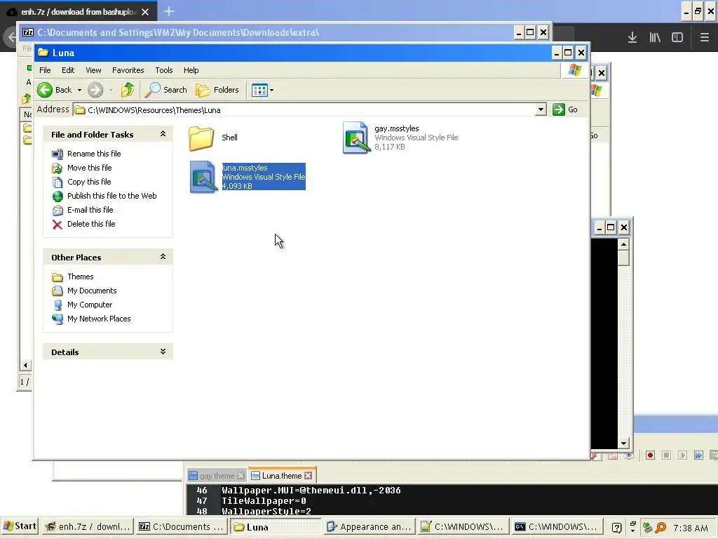
Task: Click Move this file
Action: pos(89,168)
